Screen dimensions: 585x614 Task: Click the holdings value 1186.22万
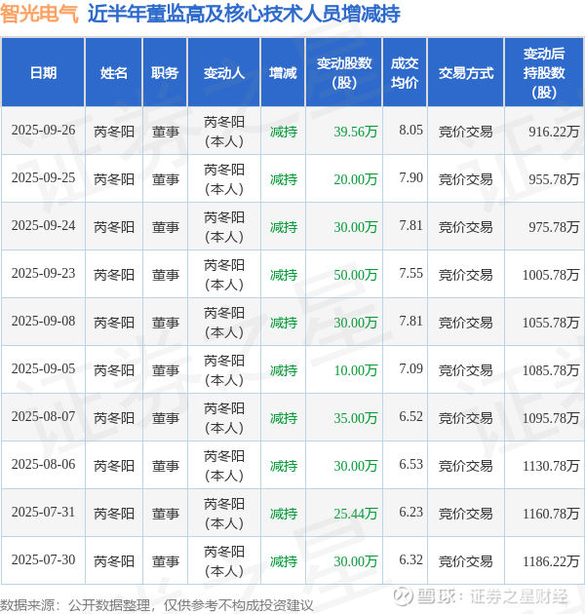tap(551, 561)
